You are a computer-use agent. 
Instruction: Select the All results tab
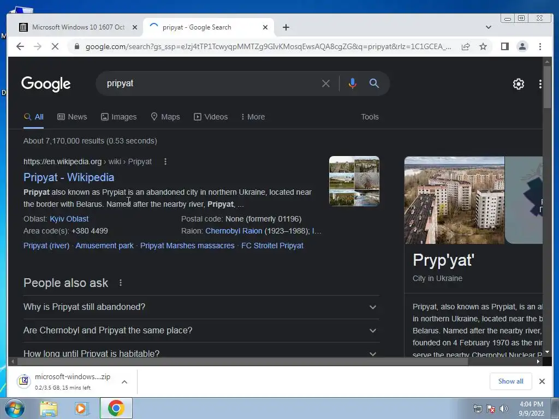(x=34, y=117)
